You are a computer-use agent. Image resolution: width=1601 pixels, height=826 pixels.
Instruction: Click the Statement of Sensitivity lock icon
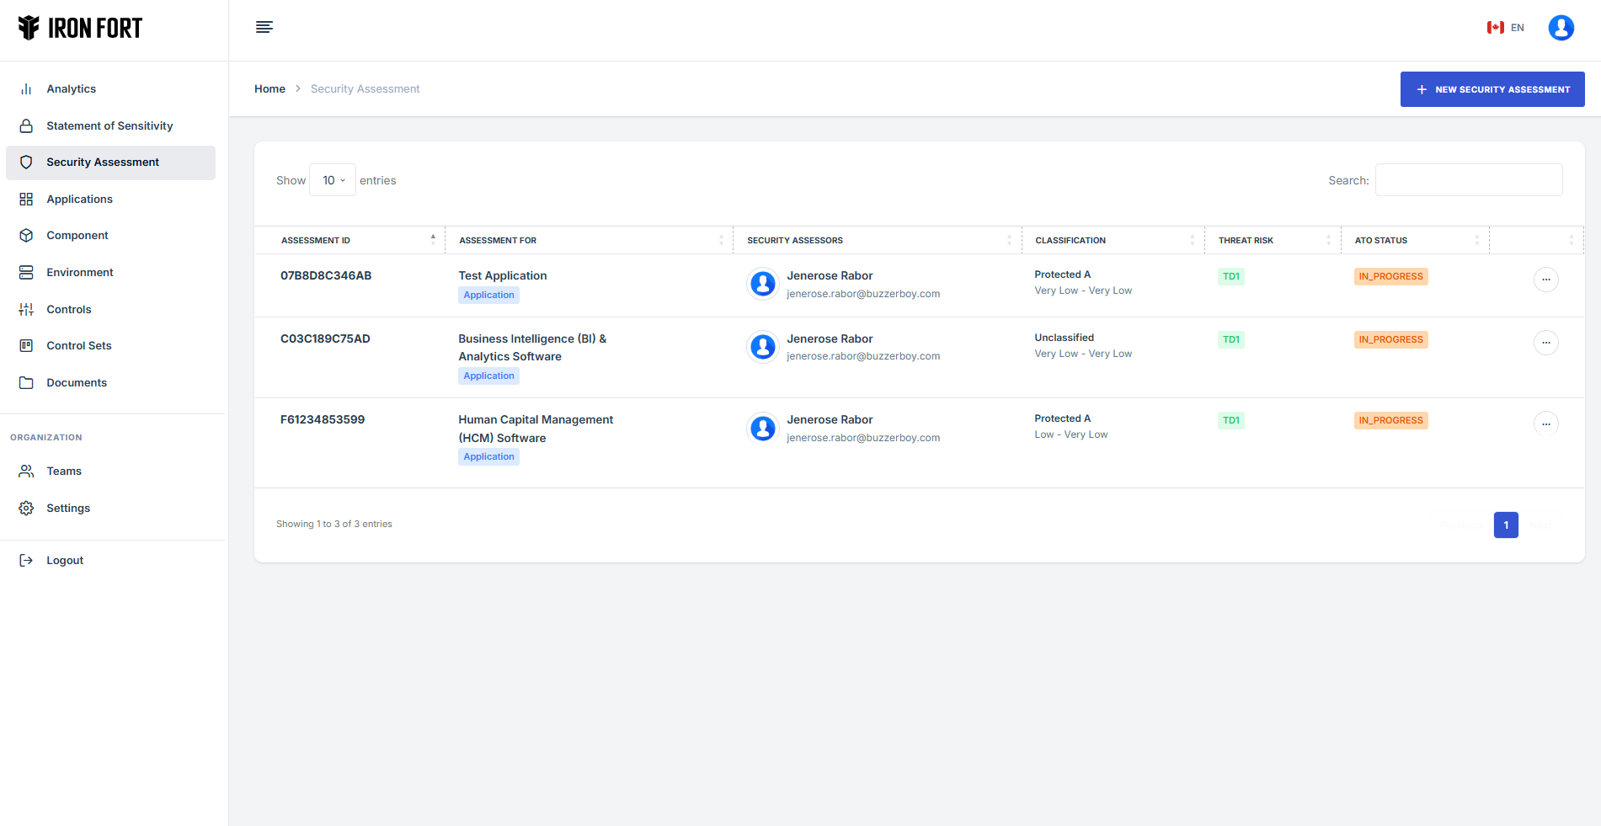point(26,126)
